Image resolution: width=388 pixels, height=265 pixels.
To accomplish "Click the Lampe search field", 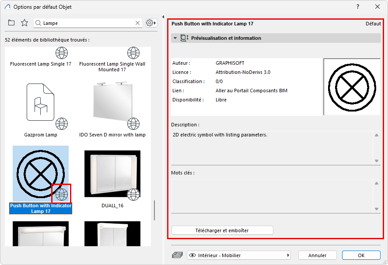I will [88, 23].
